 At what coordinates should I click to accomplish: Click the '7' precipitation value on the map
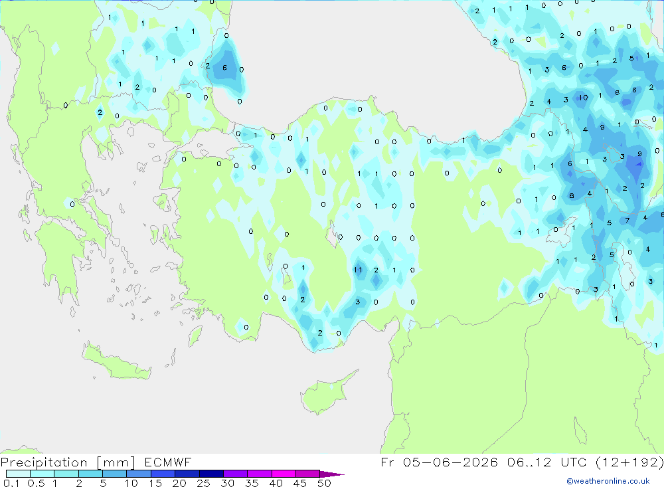pyautogui.click(x=627, y=221)
